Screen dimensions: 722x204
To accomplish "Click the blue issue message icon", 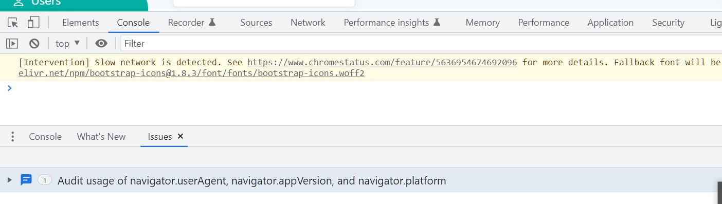I will (26, 180).
